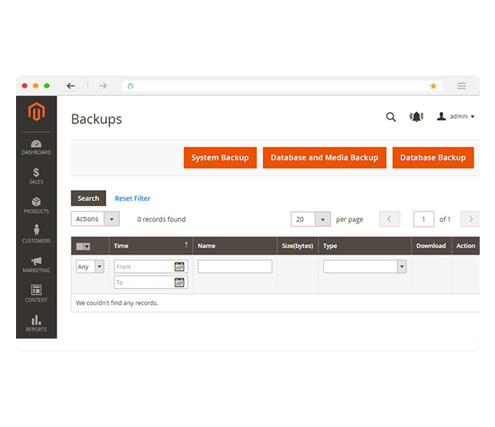Screen dimensions: 495x427
Task: Click the Reset Filter link
Action: pos(133,198)
